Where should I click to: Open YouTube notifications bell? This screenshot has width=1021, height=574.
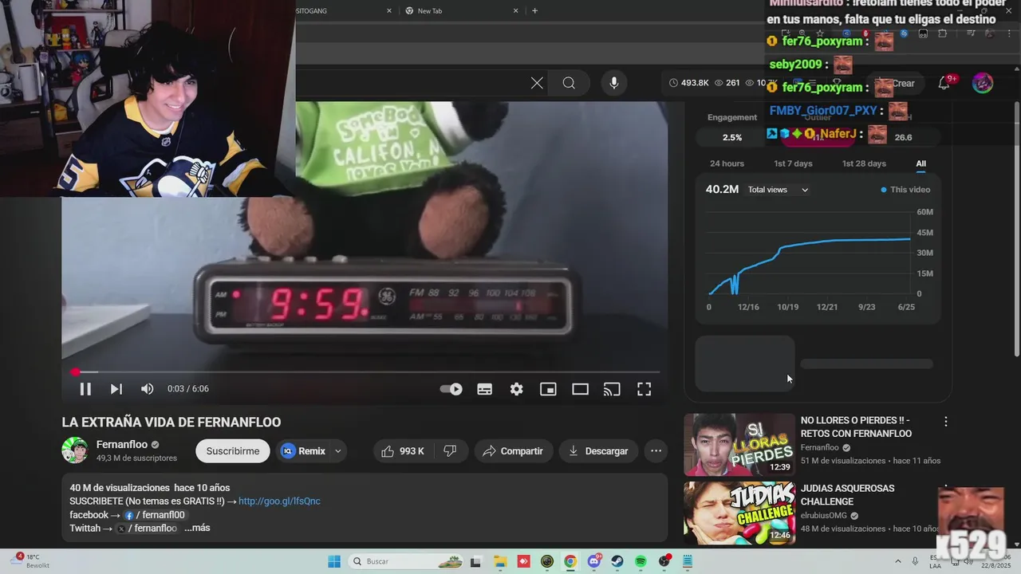944,83
